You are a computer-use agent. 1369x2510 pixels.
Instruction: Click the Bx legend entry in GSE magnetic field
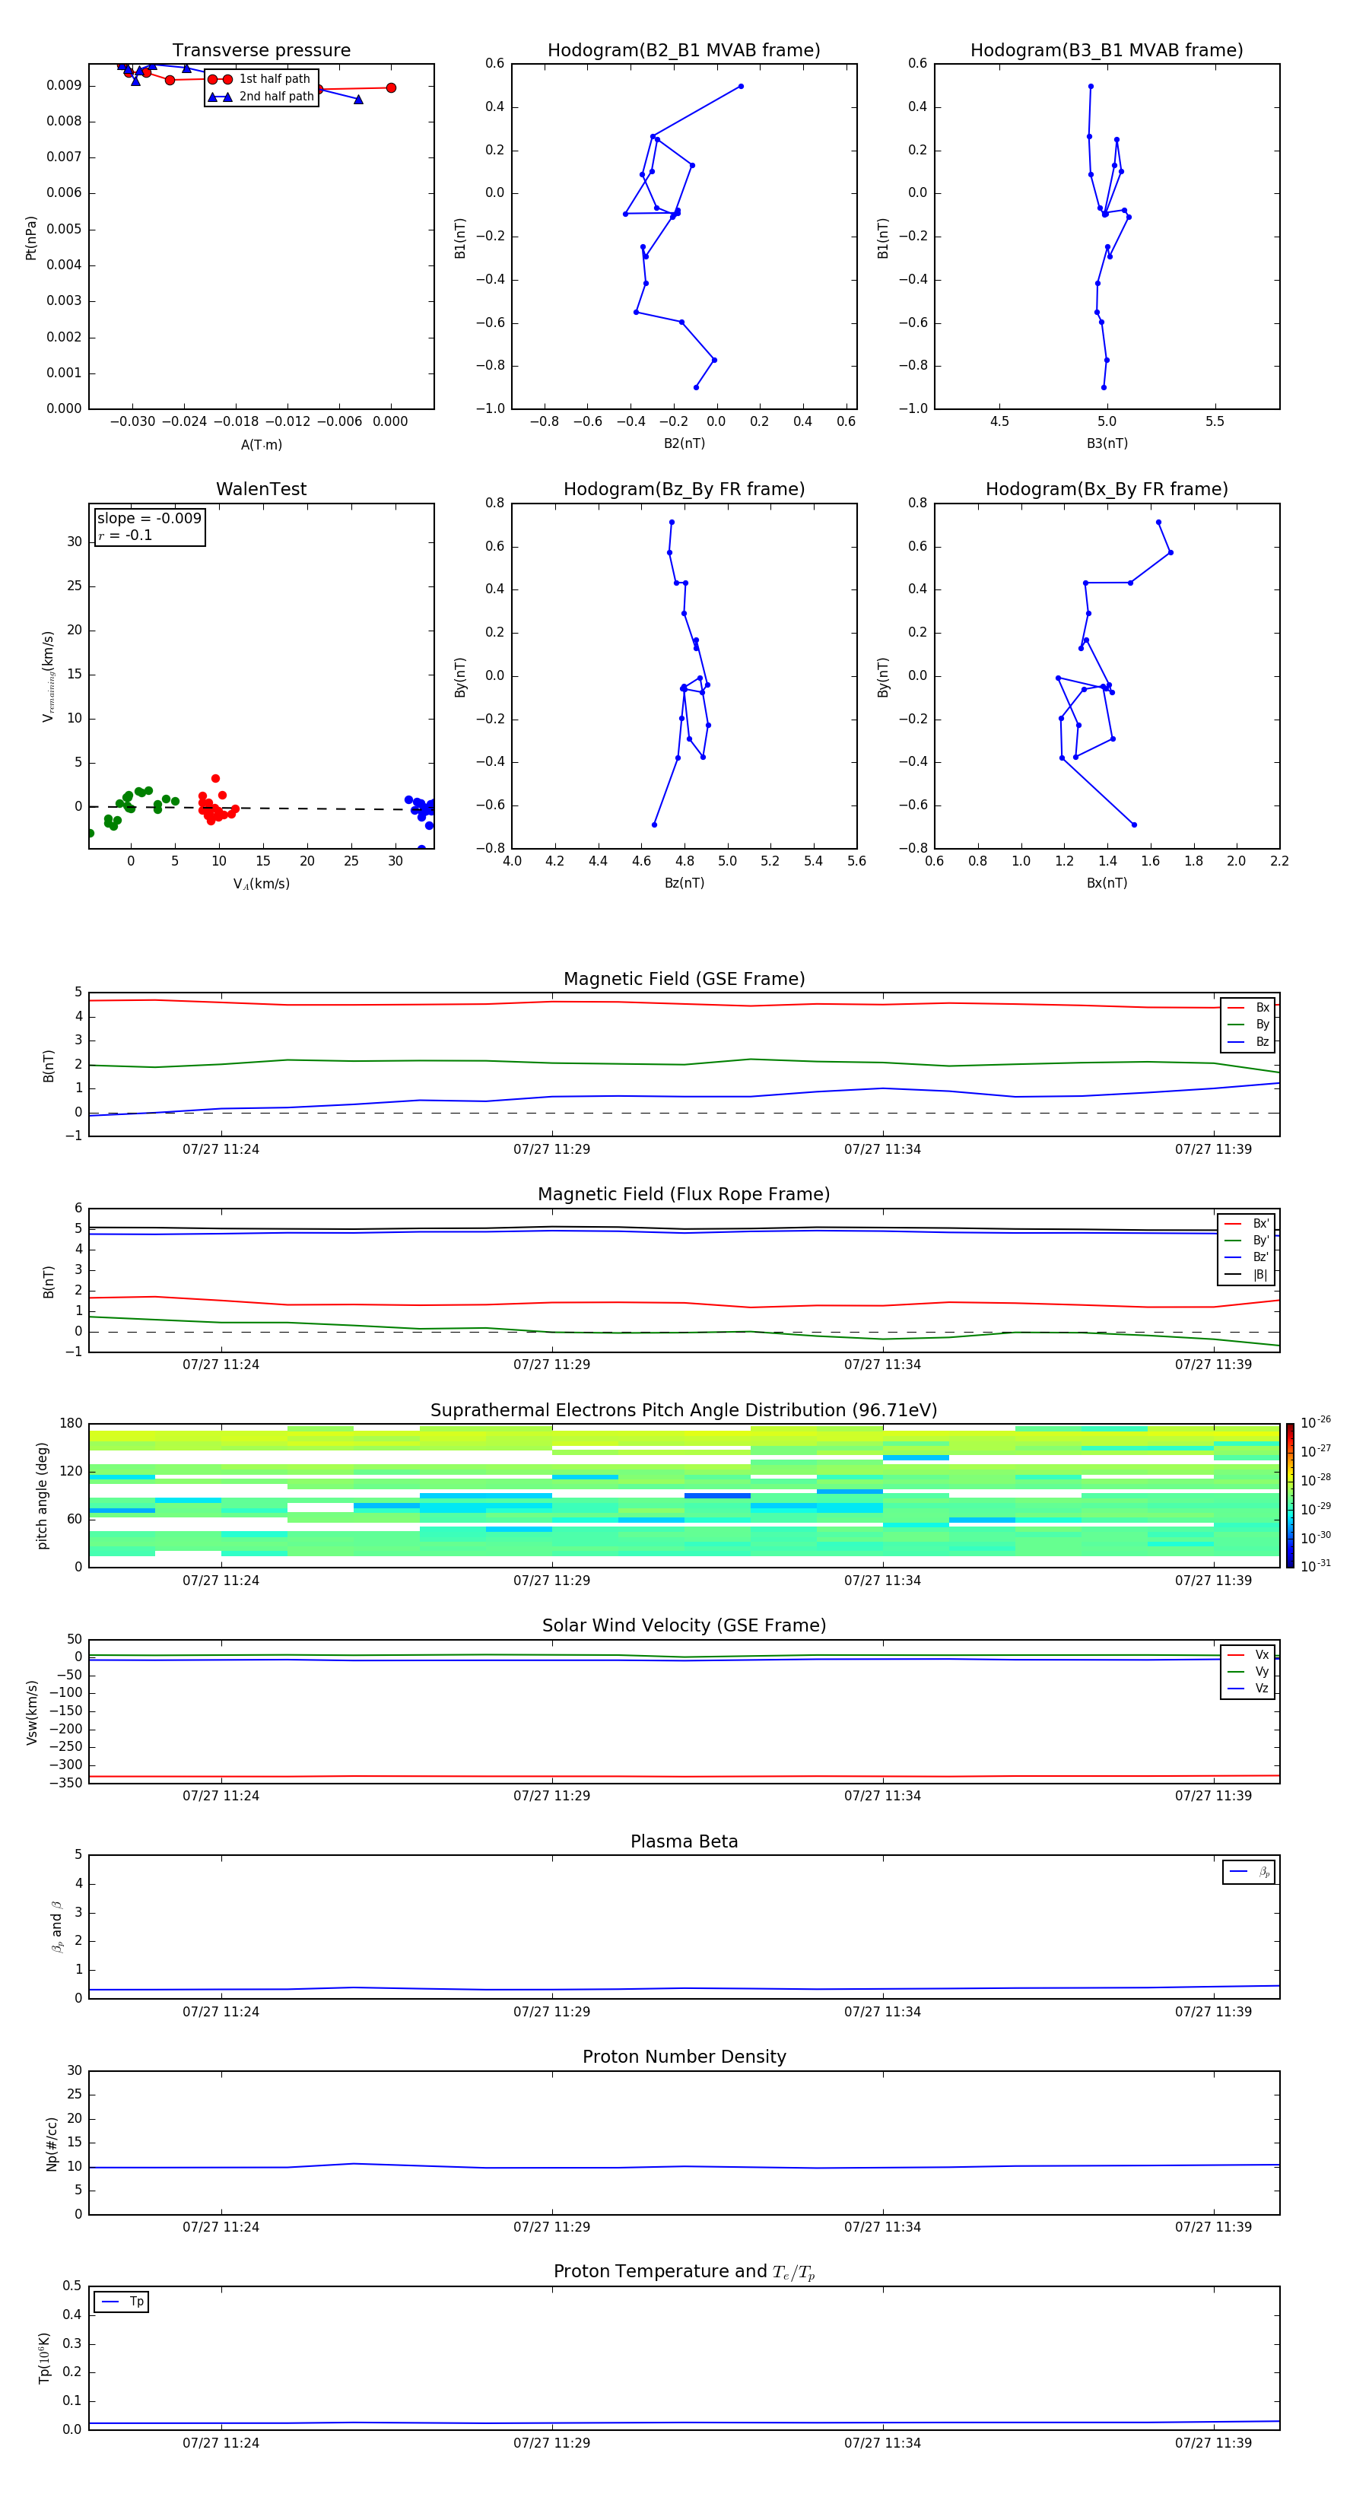pyautogui.click(x=1248, y=1008)
